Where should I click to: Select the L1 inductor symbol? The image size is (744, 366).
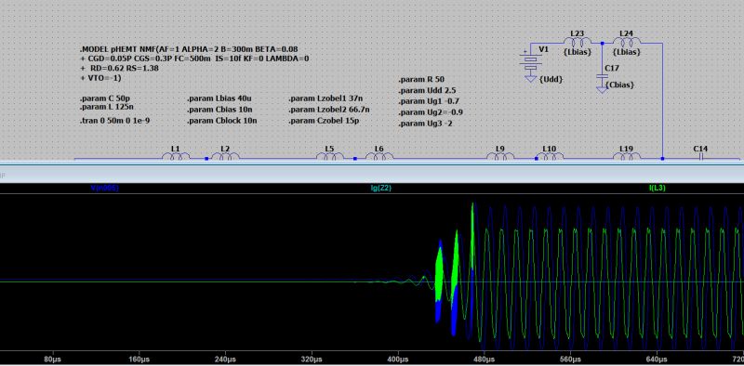point(176,156)
